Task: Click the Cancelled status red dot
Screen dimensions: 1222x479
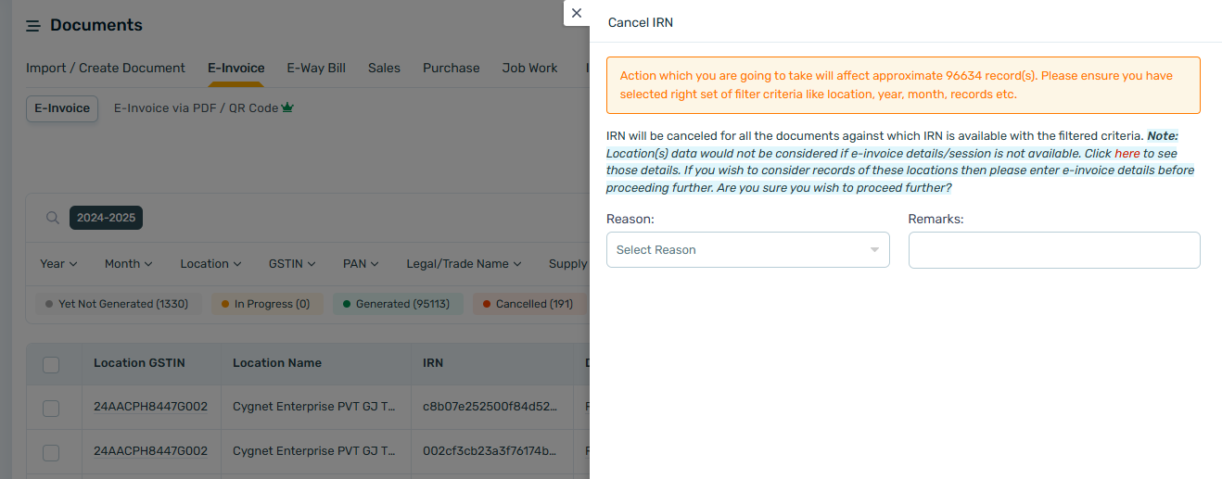Action: [487, 304]
